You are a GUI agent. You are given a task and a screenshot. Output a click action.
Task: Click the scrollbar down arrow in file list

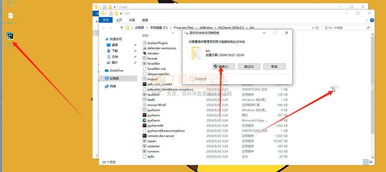click(x=372, y=157)
